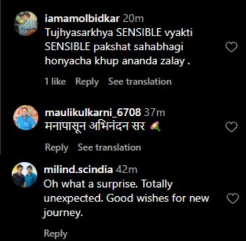Reply to iamamolbidkar's comment
The height and width of the screenshot is (241, 246).
[87, 82]
